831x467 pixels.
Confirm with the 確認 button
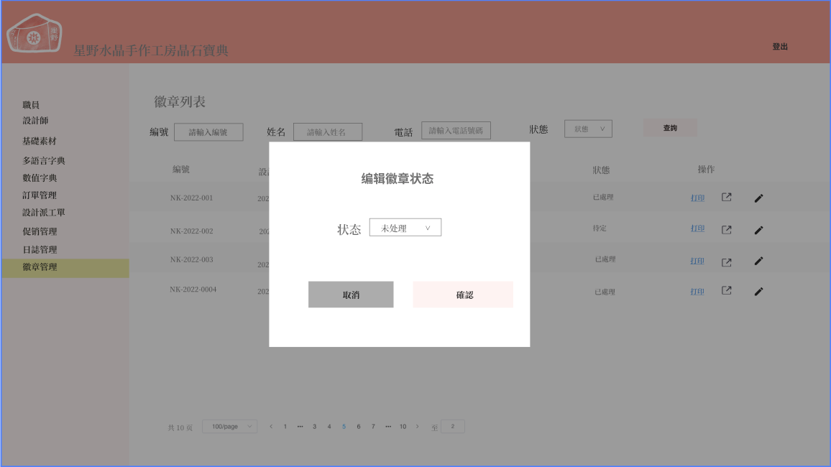(x=463, y=295)
